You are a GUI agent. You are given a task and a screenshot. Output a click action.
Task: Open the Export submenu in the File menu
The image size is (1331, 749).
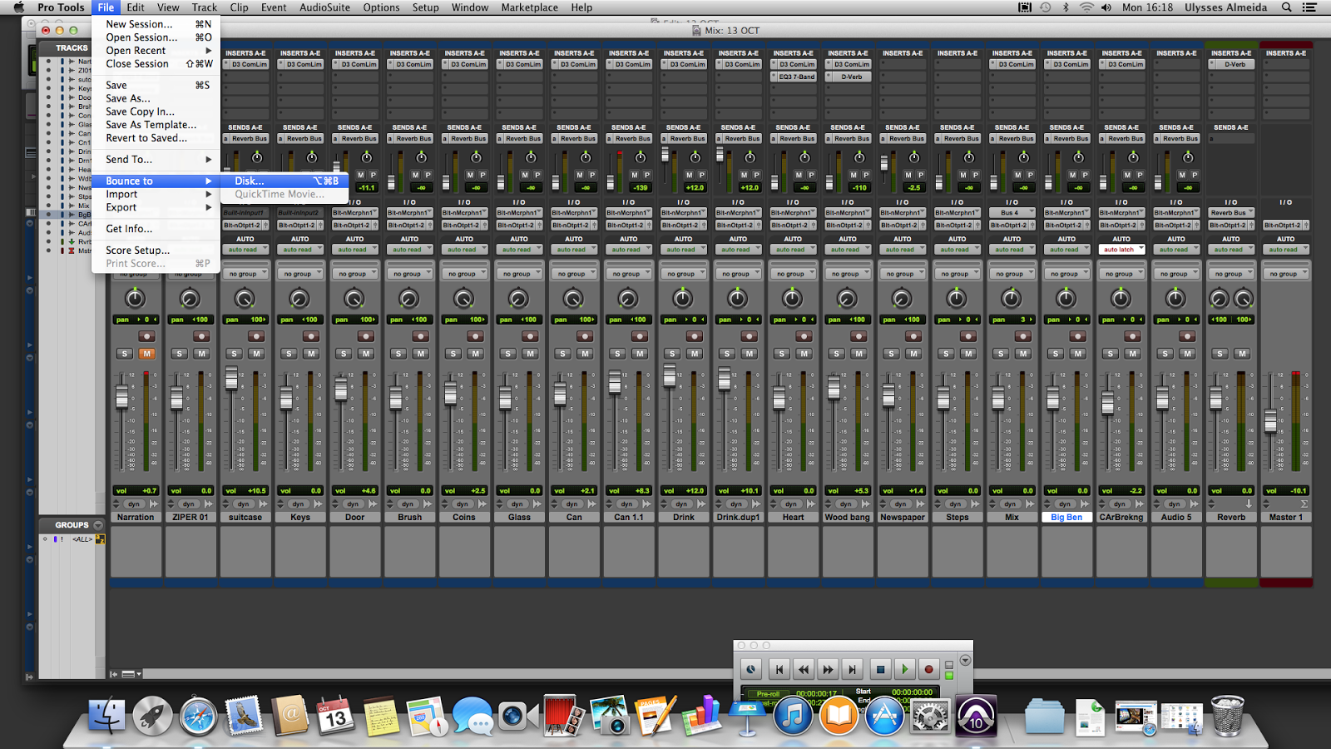pos(156,207)
